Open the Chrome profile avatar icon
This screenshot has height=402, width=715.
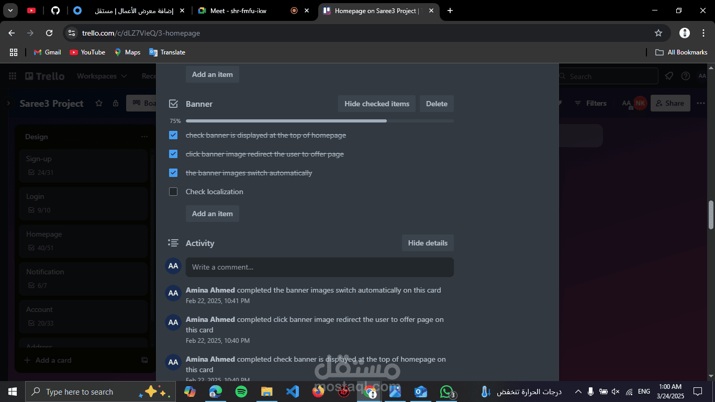click(x=685, y=33)
